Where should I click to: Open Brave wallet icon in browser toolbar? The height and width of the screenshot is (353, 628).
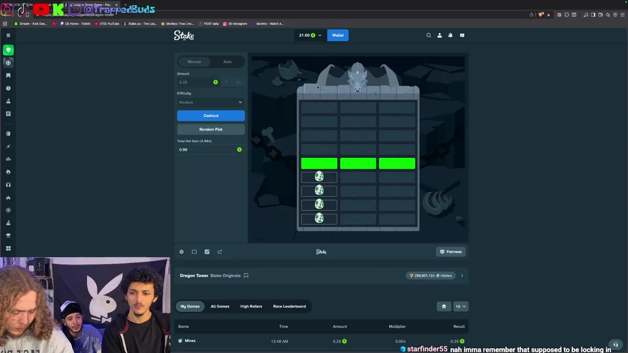point(601,15)
